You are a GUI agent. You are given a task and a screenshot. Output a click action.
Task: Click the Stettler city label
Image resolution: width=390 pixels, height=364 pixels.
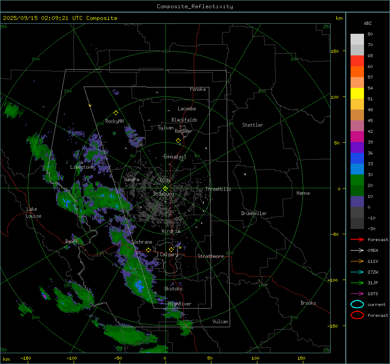pos(253,125)
